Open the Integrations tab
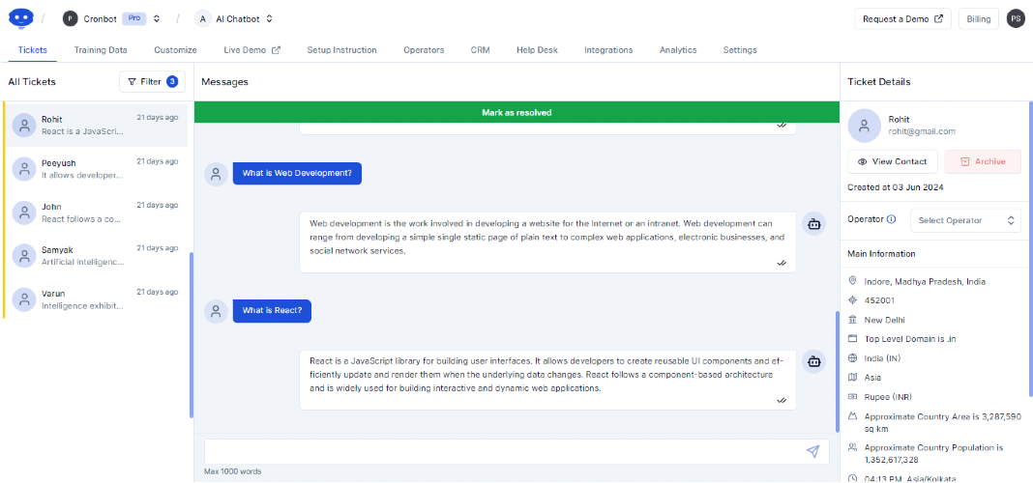 point(608,50)
